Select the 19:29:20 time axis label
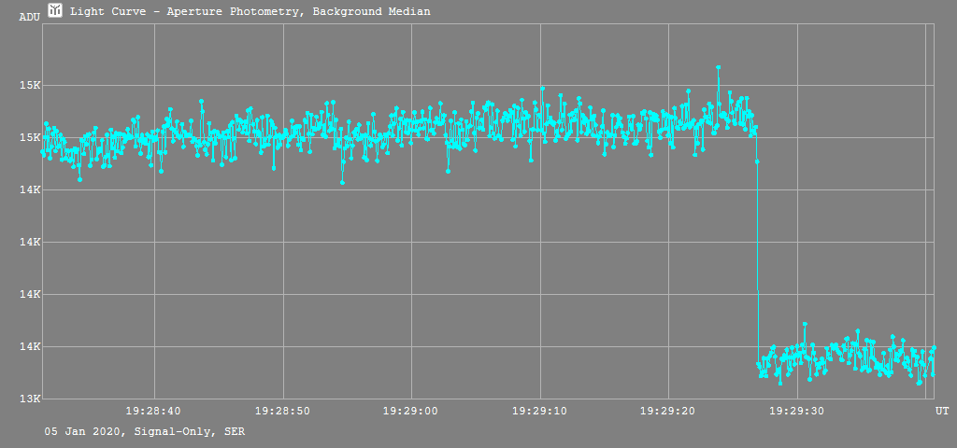The height and width of the screenshot is (448, 957). [668, 411]
